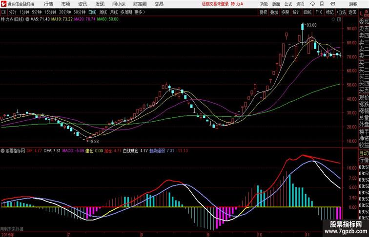Viewport: 369px width, 237px height.
Task: Click the 标记 mark button
Action: coord(329,12)
